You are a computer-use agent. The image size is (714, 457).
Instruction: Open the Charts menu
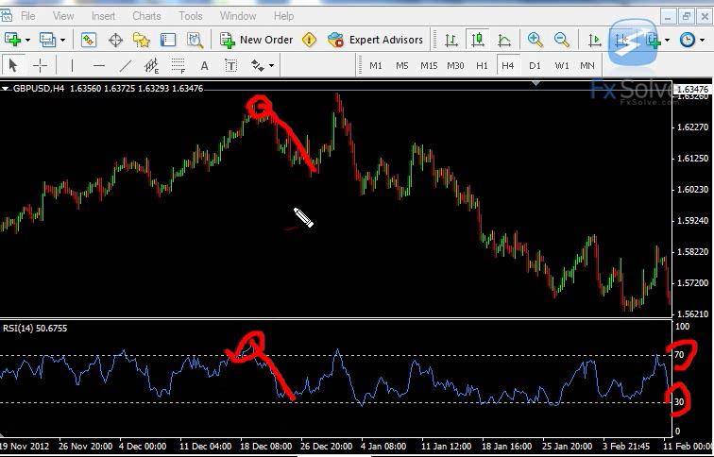pyautogui.click(x=146, y=16)
